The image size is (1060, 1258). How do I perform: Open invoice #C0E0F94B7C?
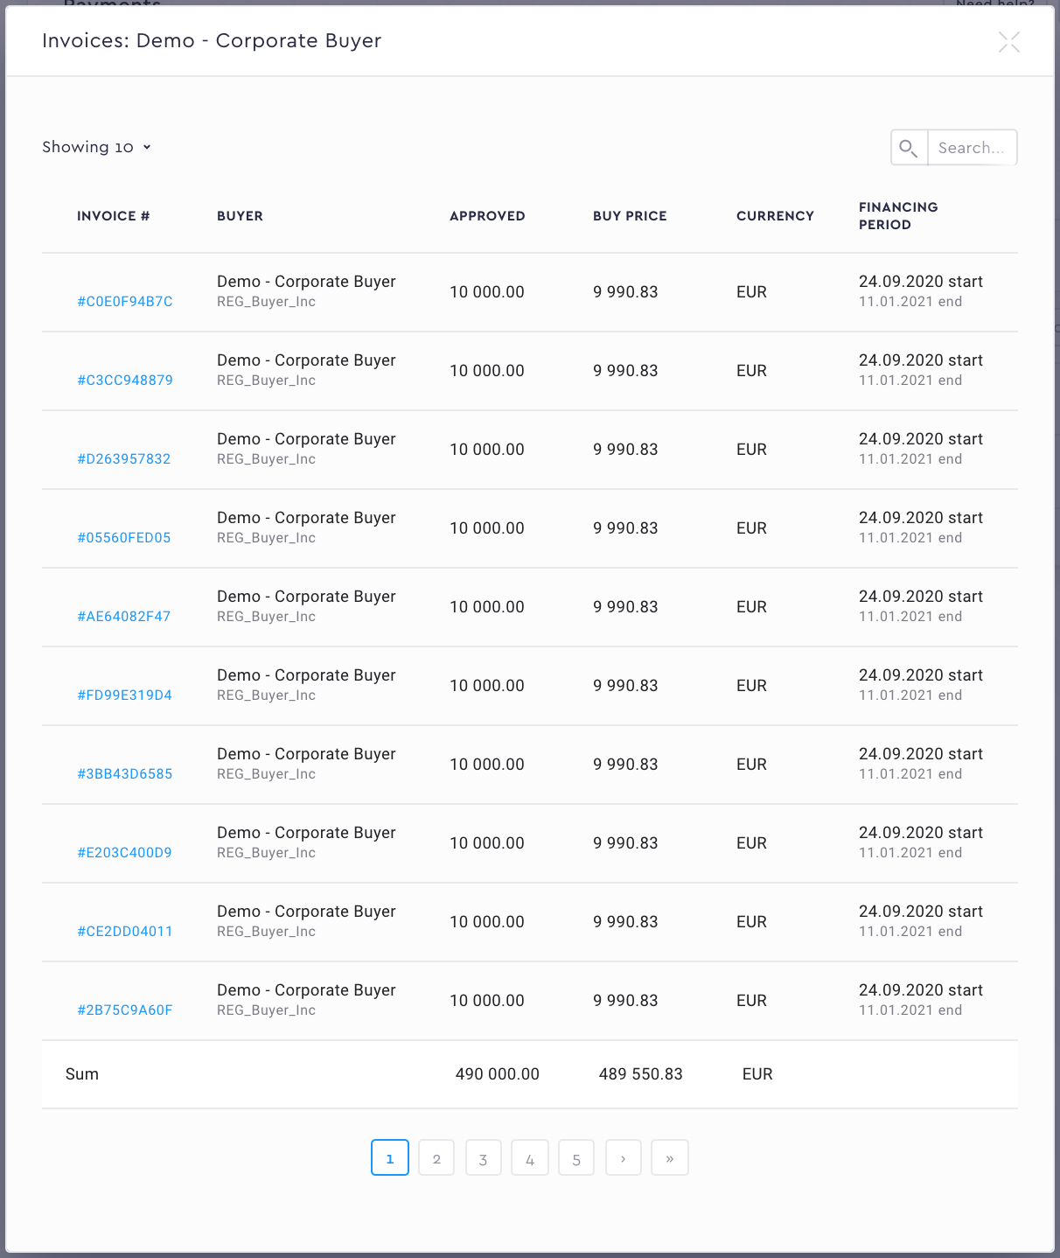point(125,302)
